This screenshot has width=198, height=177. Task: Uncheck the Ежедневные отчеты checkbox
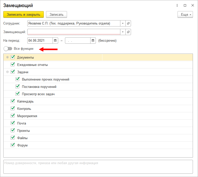pos(13,65)
